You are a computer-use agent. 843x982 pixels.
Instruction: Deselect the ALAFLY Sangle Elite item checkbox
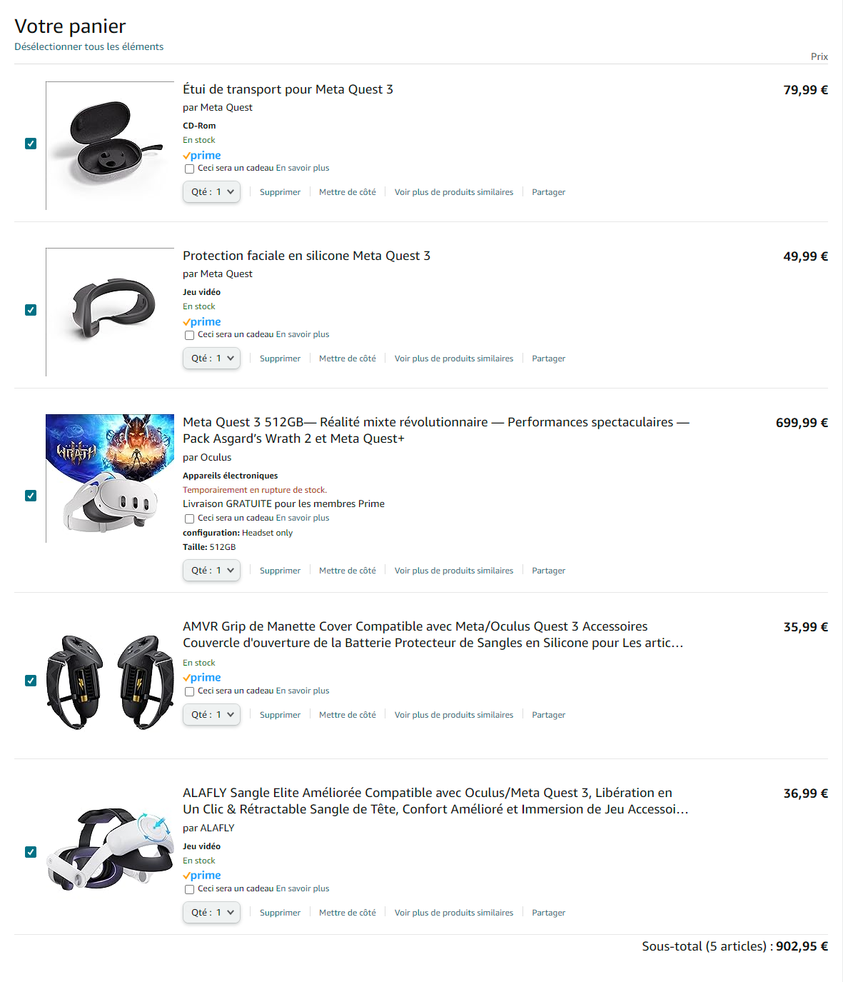31,852
